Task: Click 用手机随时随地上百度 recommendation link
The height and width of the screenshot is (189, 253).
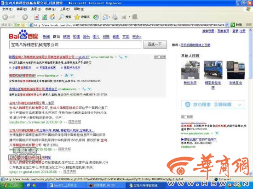Action: (x=195, y=45)
